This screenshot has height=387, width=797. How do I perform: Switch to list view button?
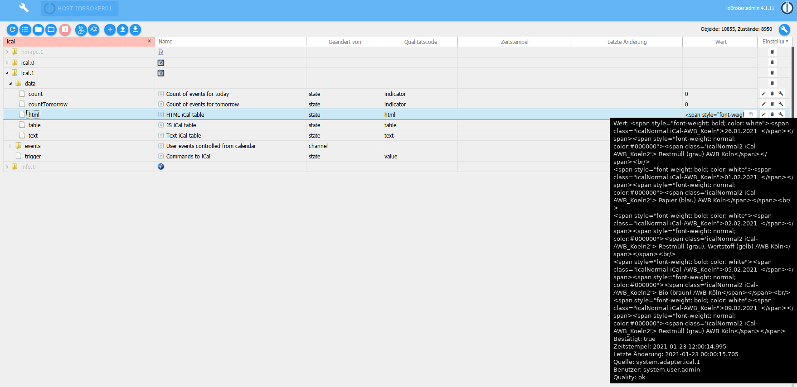tap(25, 29)
